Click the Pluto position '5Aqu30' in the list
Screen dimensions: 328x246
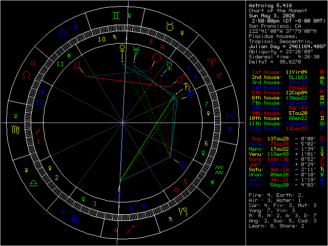click(x=279, y=185)
